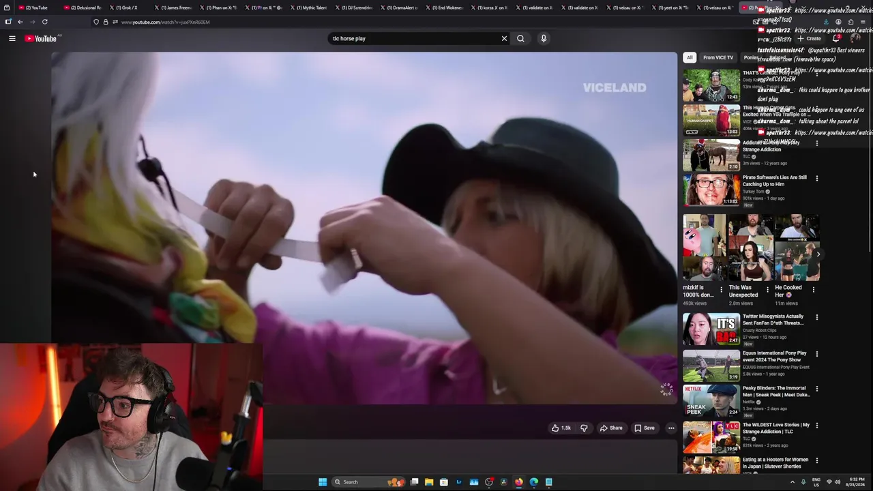
Task: Open the volume control in system tray
Action: [838, 482]
